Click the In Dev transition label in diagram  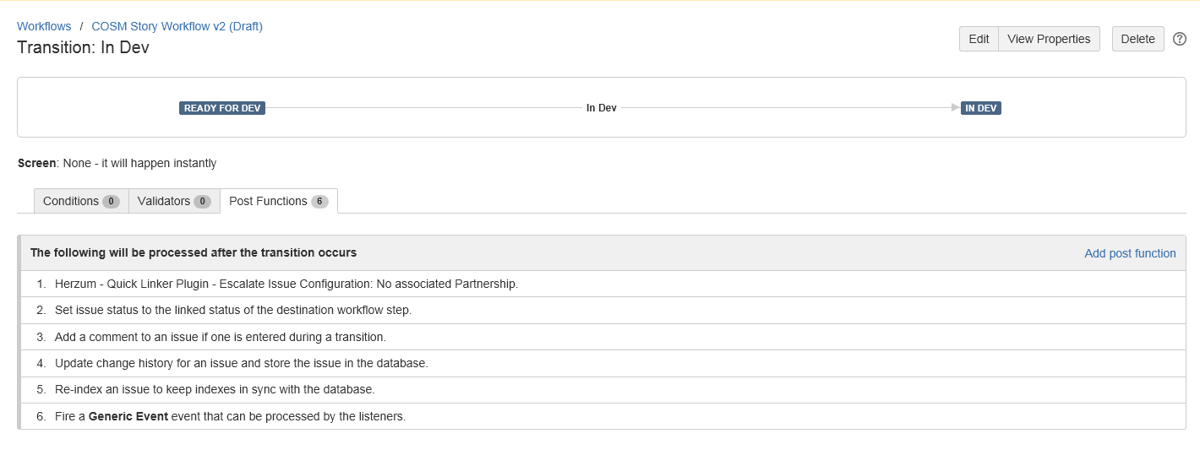[602, 108]
